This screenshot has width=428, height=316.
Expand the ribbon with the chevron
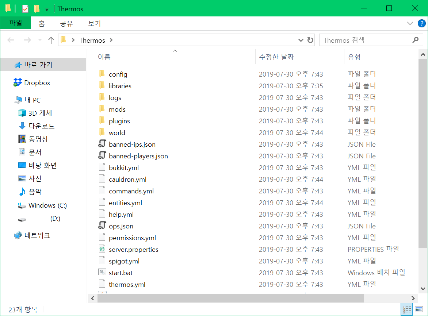410,23
